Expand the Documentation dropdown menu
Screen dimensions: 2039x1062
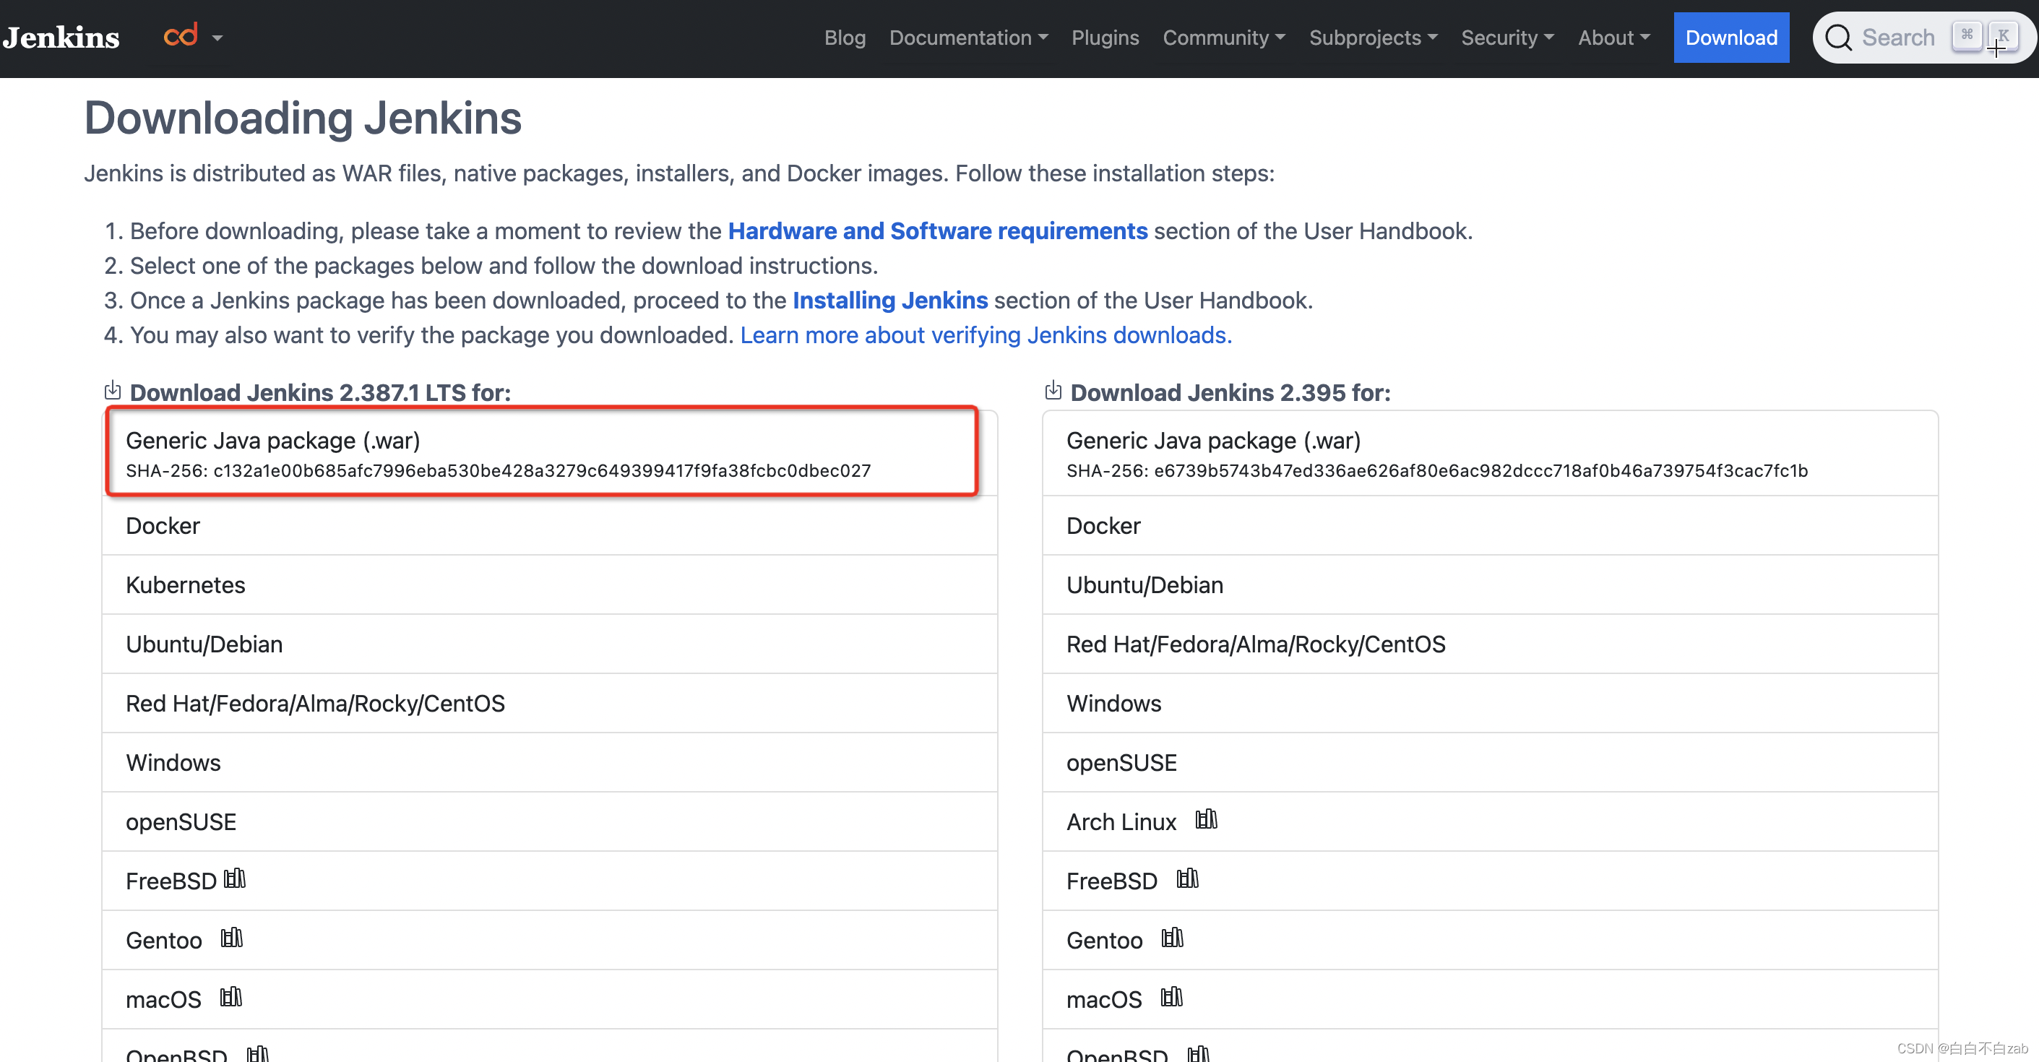click(968, 38)
